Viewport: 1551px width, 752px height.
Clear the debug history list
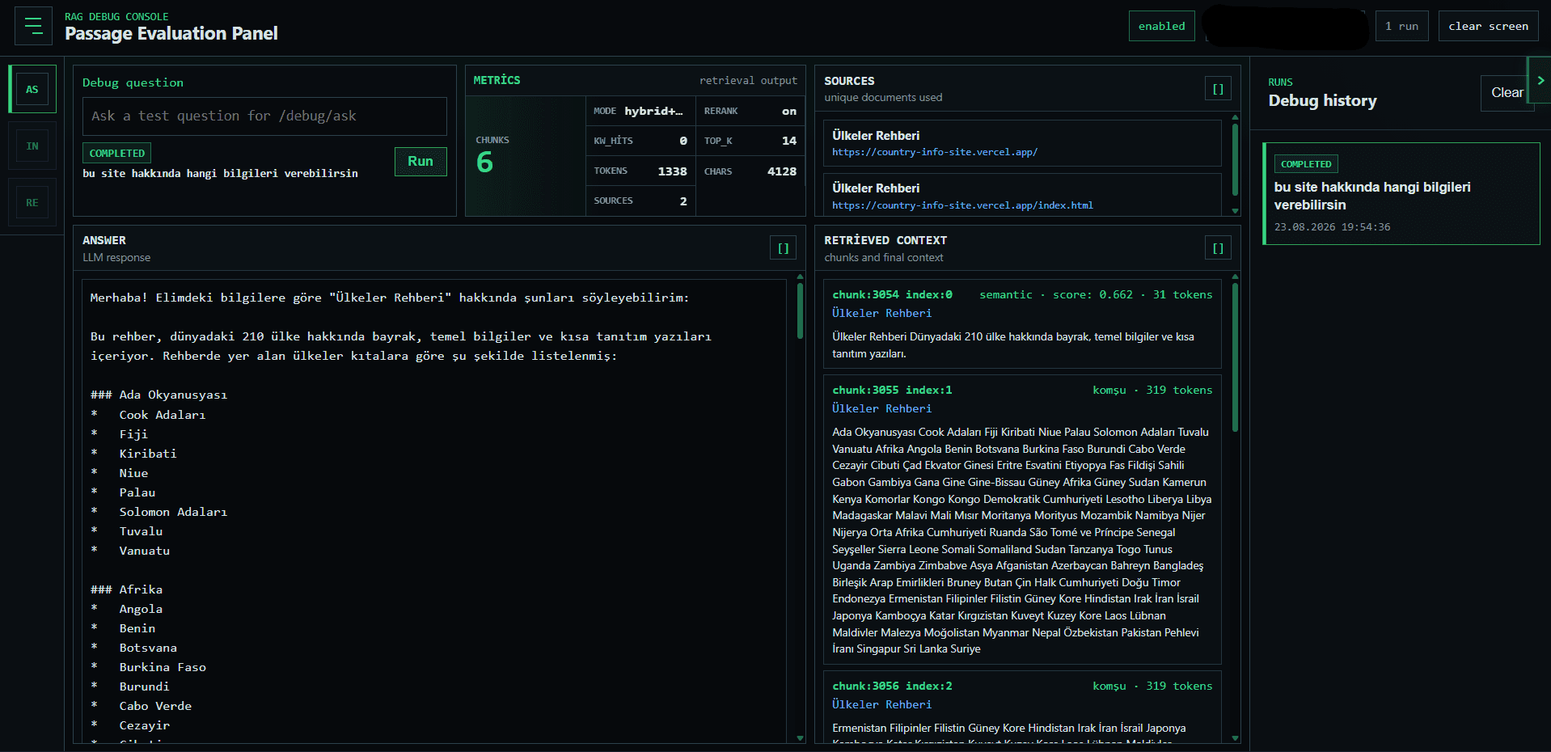(x=1507, y=93)
